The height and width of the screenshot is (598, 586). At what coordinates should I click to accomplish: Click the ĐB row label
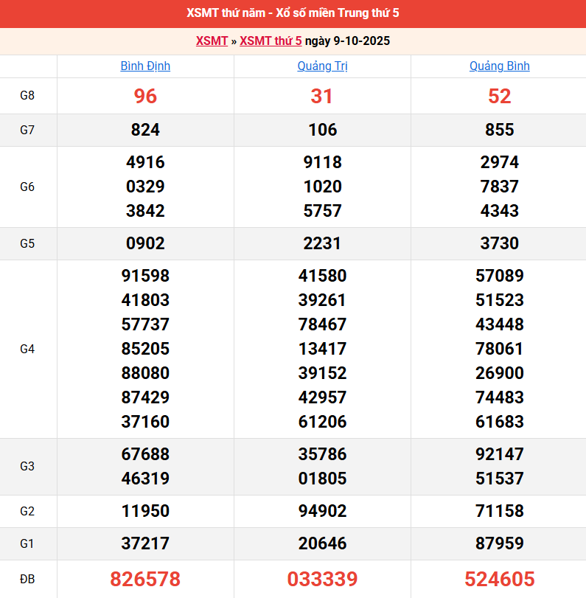tap(27, 580)
